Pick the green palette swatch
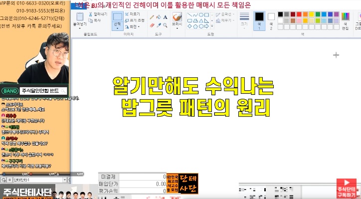 [318, 14]
